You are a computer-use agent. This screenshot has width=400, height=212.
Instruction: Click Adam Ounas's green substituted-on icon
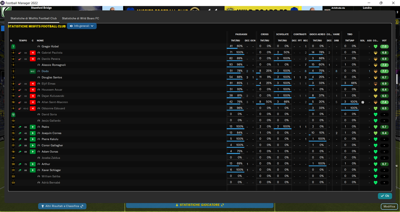32,152
